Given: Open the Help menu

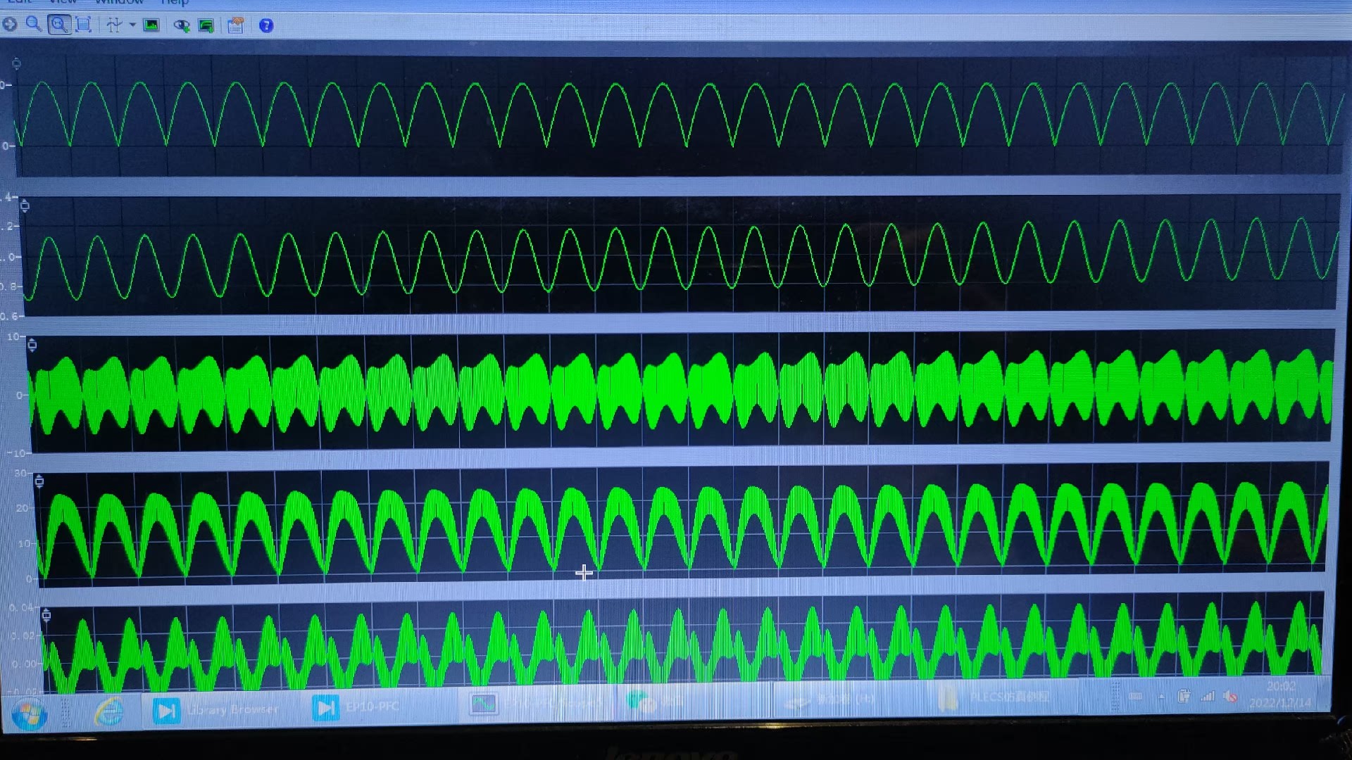Looking at the screenshot, I should 175,3.
